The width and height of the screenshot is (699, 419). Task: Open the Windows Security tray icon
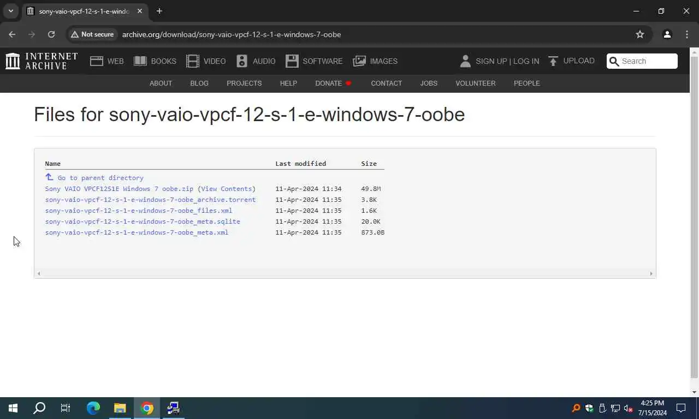589,408
